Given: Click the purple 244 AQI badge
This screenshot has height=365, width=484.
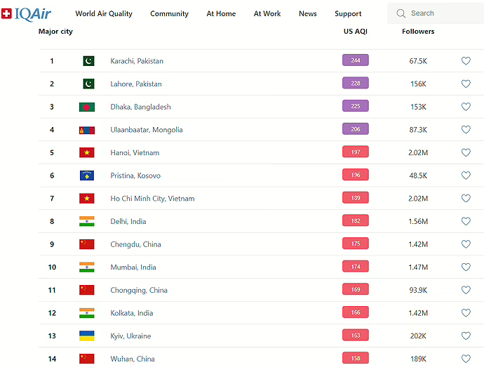Looking at the screenshot, I should pyautogui.click(x=355, y=60).
